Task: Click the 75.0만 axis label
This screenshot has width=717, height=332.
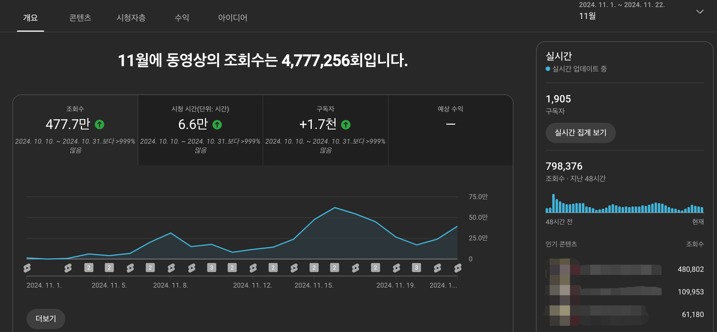Action: [x=478, y=197]
